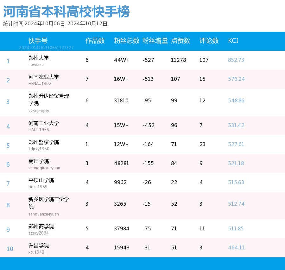This screenshot has width=285, height=270.
Task: Click fan total 3265
Action: [x=120, y=204]
